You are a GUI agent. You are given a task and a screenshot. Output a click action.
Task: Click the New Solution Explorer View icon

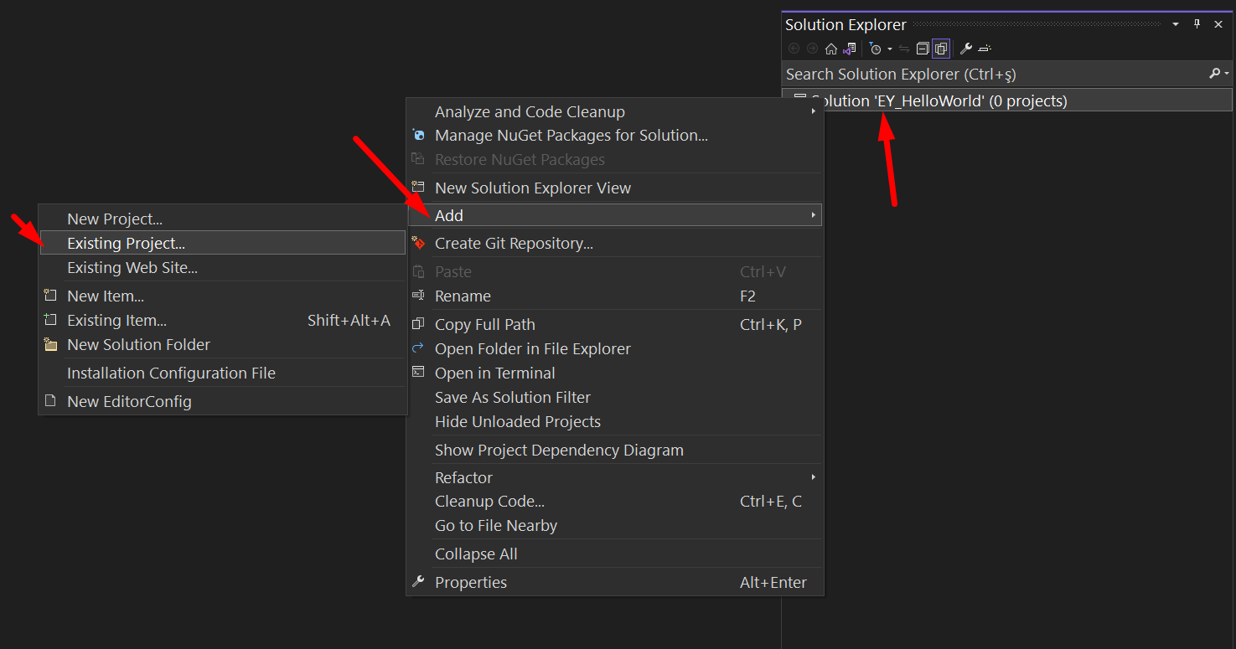click(419, 188)
